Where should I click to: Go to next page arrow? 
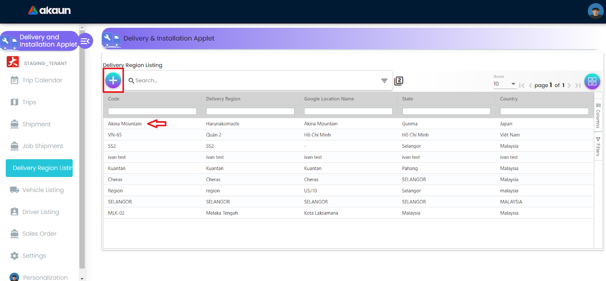(x=569, y=86)
